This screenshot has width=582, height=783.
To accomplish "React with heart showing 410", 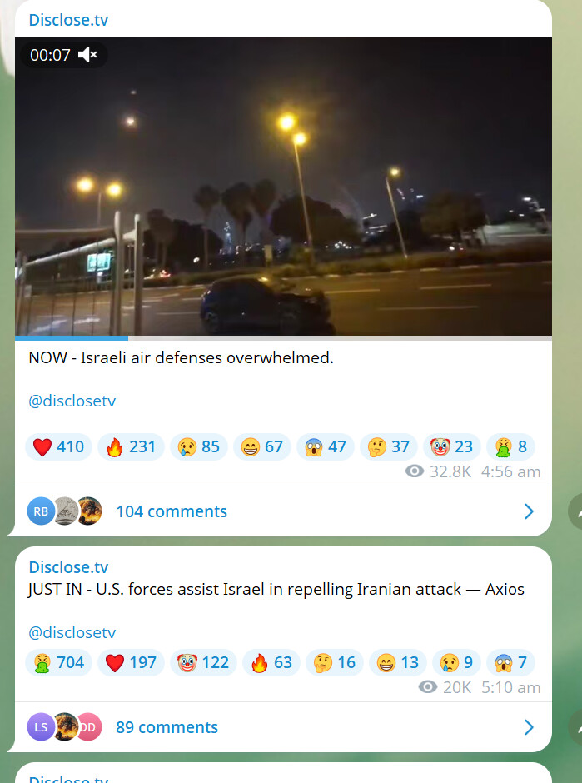I will pyautogui.click(x=59, y=447).
